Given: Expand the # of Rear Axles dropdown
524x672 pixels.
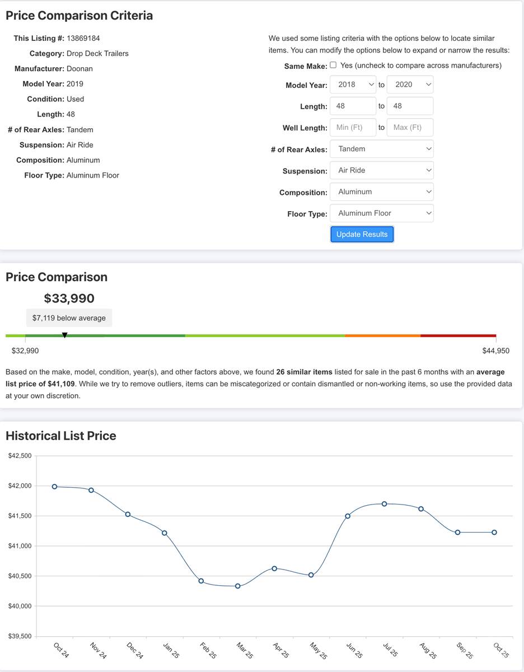Looking at the screenshot, I should tap(381, 149).
